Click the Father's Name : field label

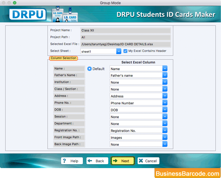point(69,75)
